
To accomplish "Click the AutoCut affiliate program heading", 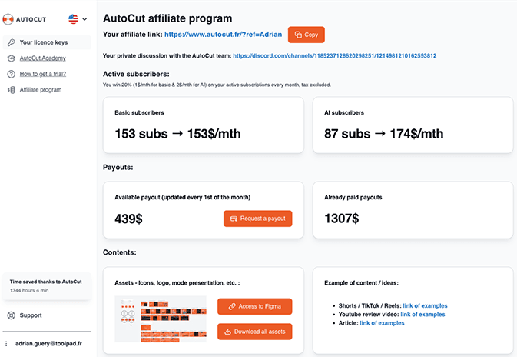I will click(x=167, y=18).
